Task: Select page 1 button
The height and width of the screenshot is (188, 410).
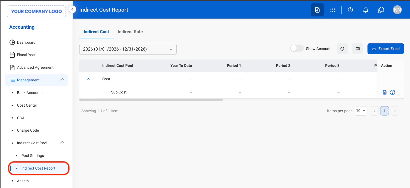Action: (x=385, y=111)
